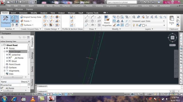Click the Toolspace search/preview magnifier icon
This screenshot has height=102, width=183.
[2, 37]
